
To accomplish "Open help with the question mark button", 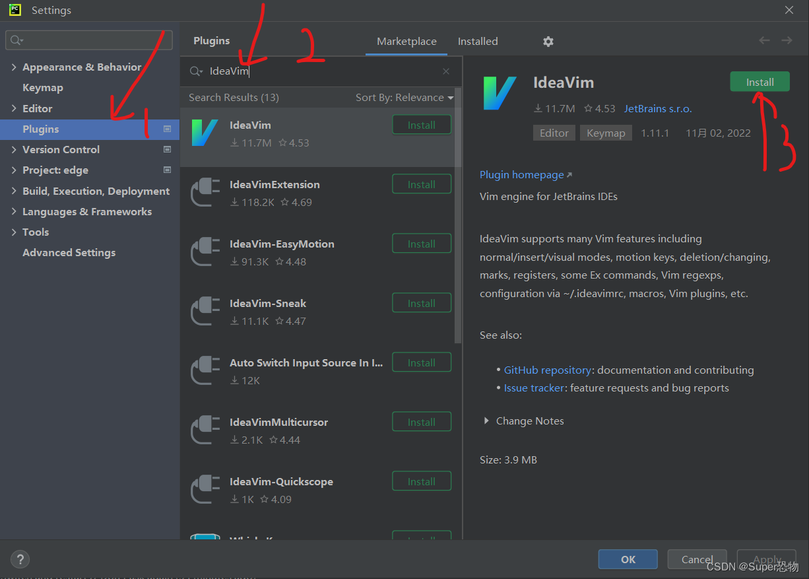I will [x=20, y=559].
